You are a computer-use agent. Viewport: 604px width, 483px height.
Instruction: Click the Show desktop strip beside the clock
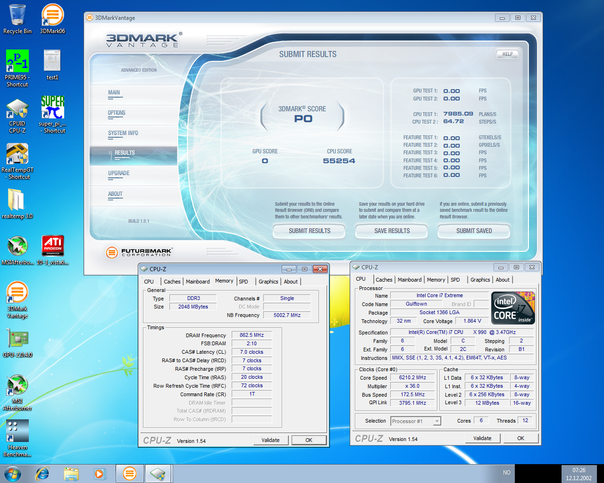click(600, 474)
